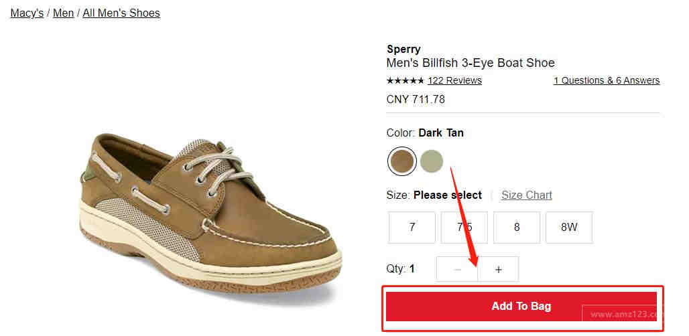Select shoe size 7.5

464,227
